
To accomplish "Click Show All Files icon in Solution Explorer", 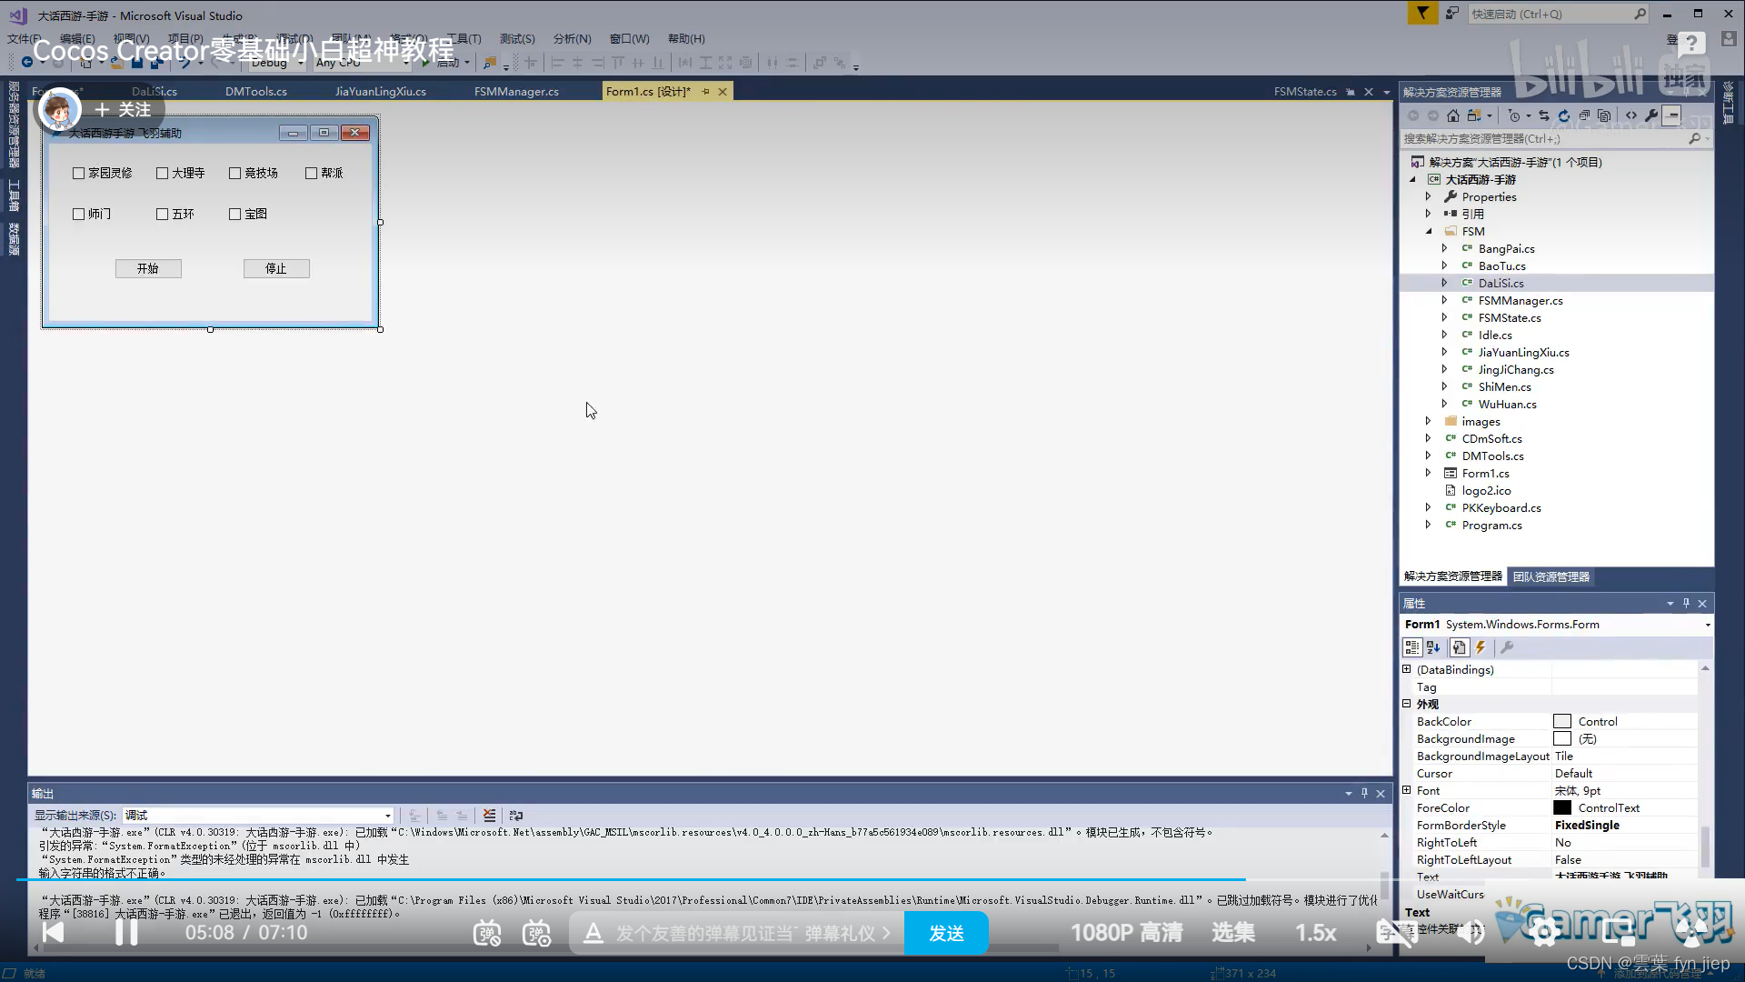I will coord(1604,115).
